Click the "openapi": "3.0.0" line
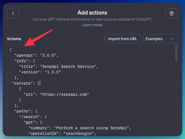185x139 pixels. click(x=36, y=55)
